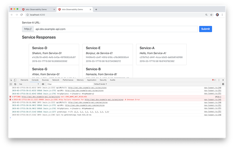Close the DevTools panel
234x149 pixels.
click(x=223, y=80)
